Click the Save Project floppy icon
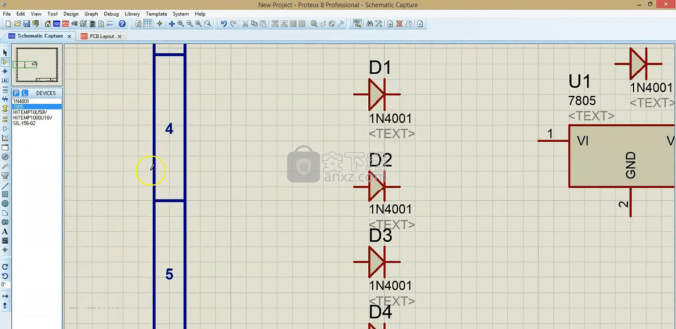This screenshot has width=676, height=329. [26, 24]
